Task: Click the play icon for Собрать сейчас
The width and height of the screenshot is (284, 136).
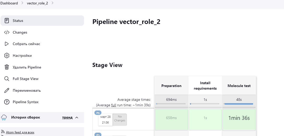Action: pos(7,44)
